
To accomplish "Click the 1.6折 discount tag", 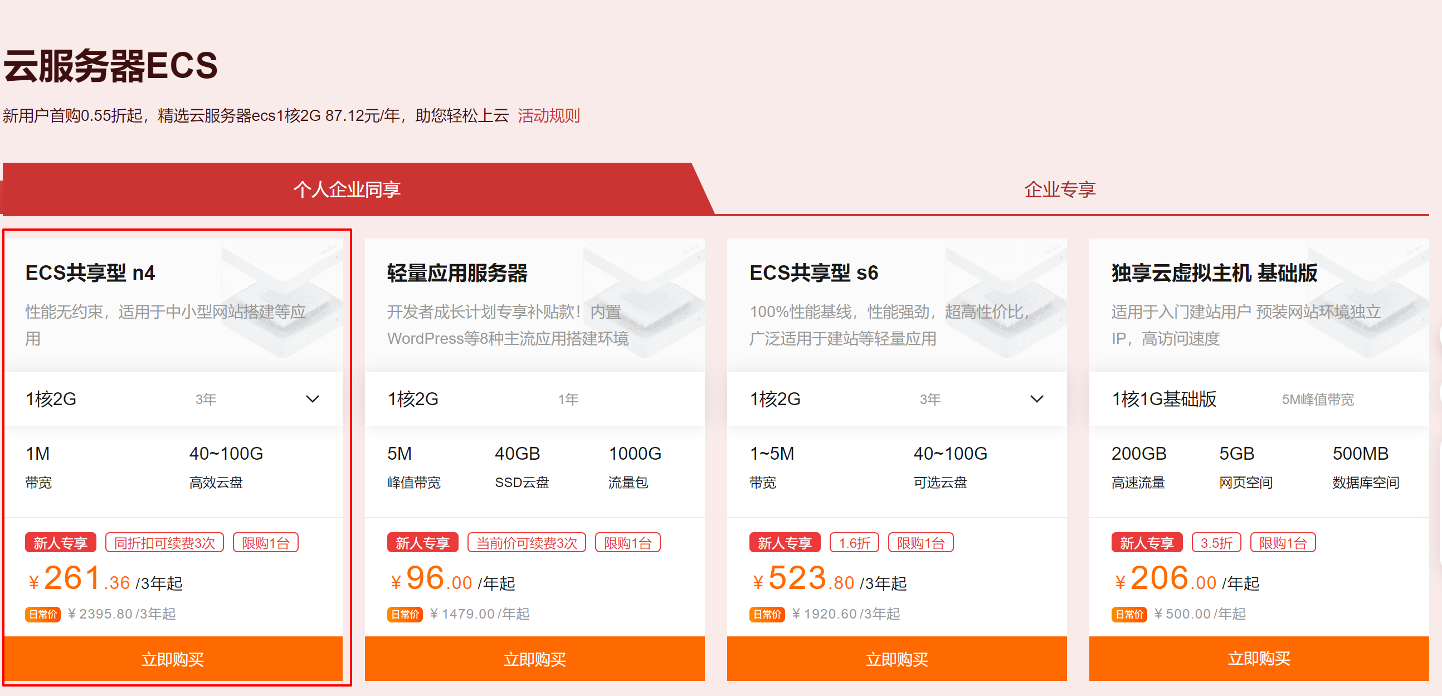I will [854, 543].
